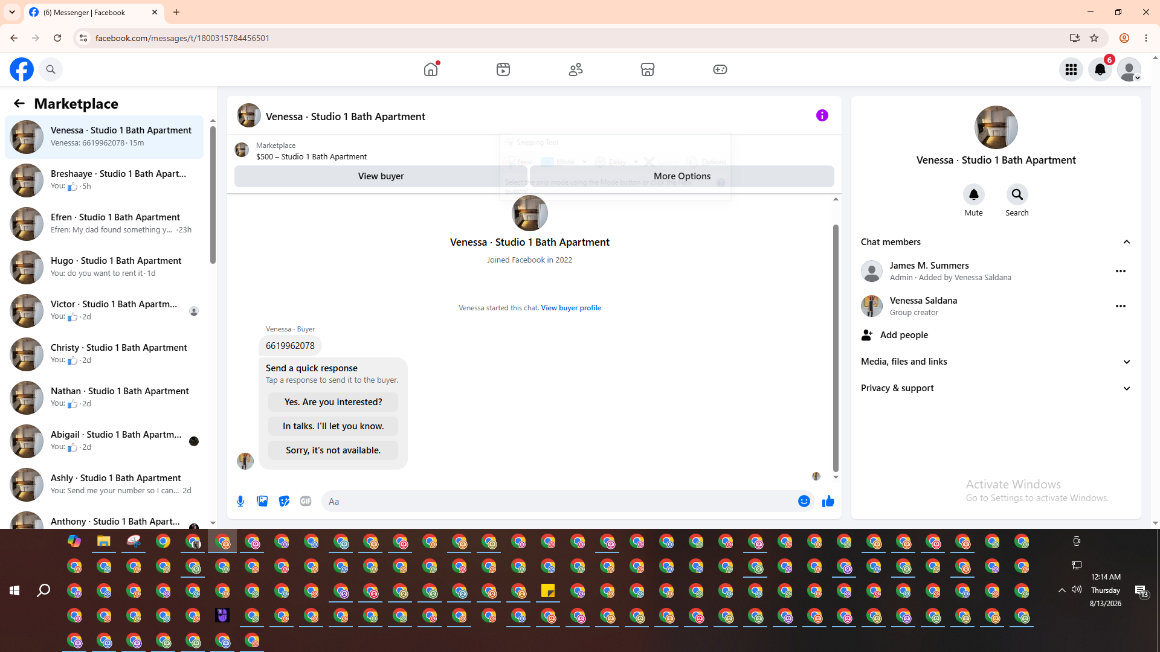Send quick response 'In talks. I'll let you know.'

coord(333,426)
